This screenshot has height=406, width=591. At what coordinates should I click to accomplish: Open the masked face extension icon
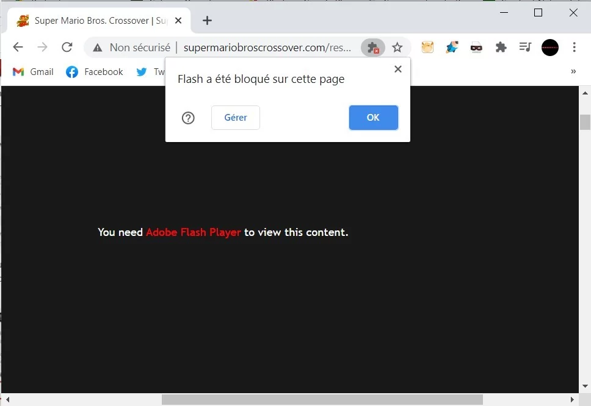[476, 48]
